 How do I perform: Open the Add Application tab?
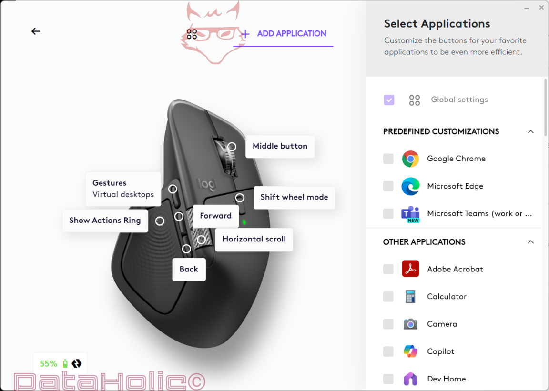(x=284, y=34)
